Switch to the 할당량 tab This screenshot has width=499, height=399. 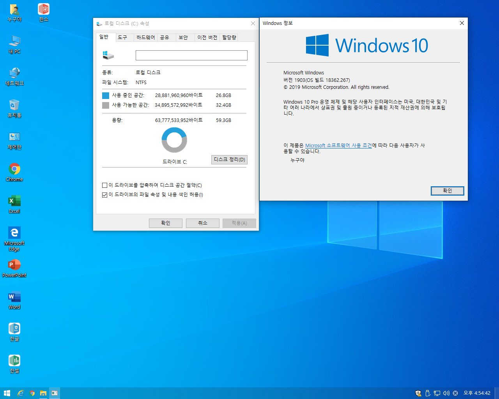pos(229,37)
